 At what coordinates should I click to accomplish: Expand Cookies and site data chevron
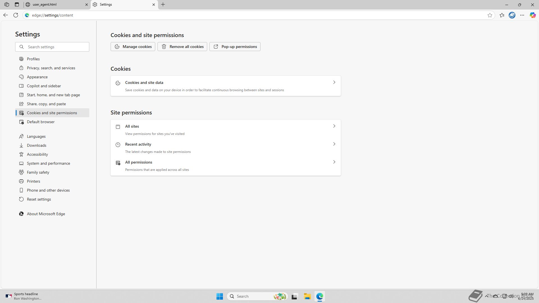tap(334, 82)
